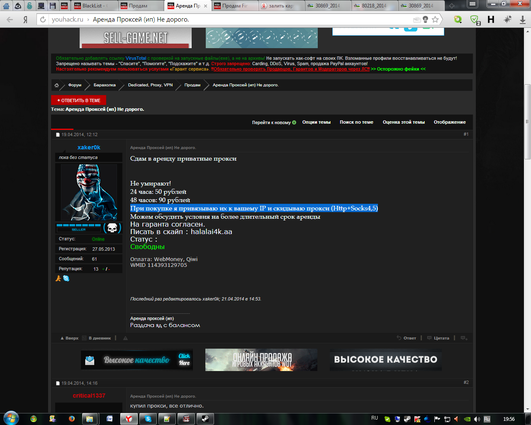This screenshot has width=531, height=425.
Task: Click the WMID 114393129705 text
Action: (x=158, y=265)
